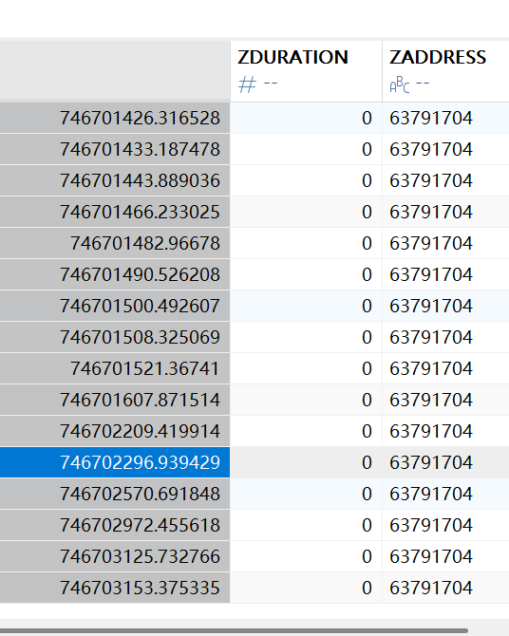The height and width of the screenshot is (636, 509).
Task: Click the ZDURATION value in row 746702972.455618
Action: (306, 525)
